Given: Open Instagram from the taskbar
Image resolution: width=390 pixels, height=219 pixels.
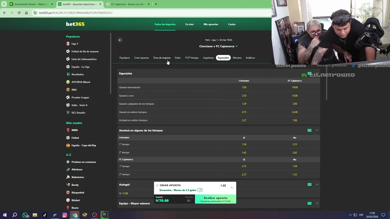Looking at the screenshot, I should [65, 215].
